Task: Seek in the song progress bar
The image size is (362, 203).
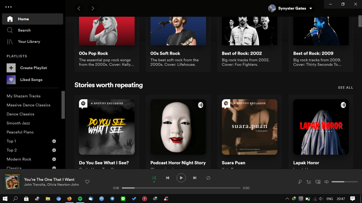Action: (181, 188)
